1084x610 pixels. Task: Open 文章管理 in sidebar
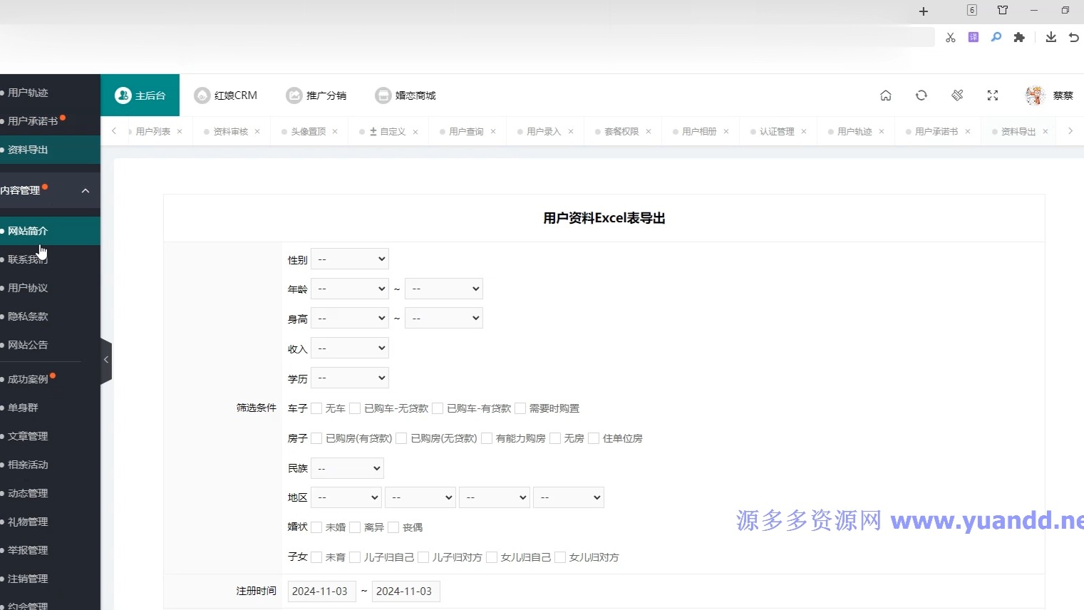50,436
